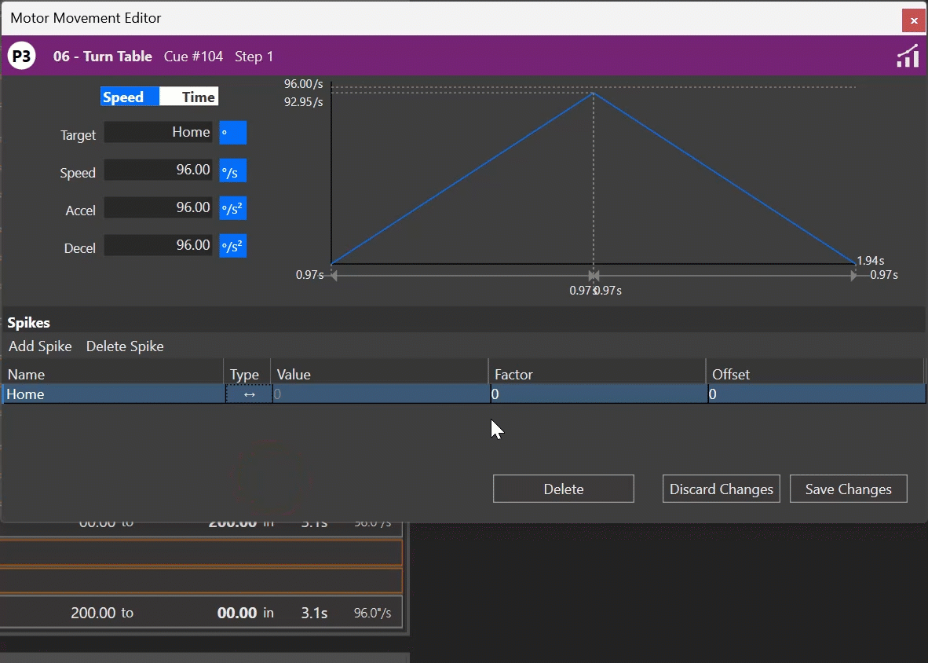Edit the Speed value 96.00 field
Screen dimensions: 928x663
158,170
